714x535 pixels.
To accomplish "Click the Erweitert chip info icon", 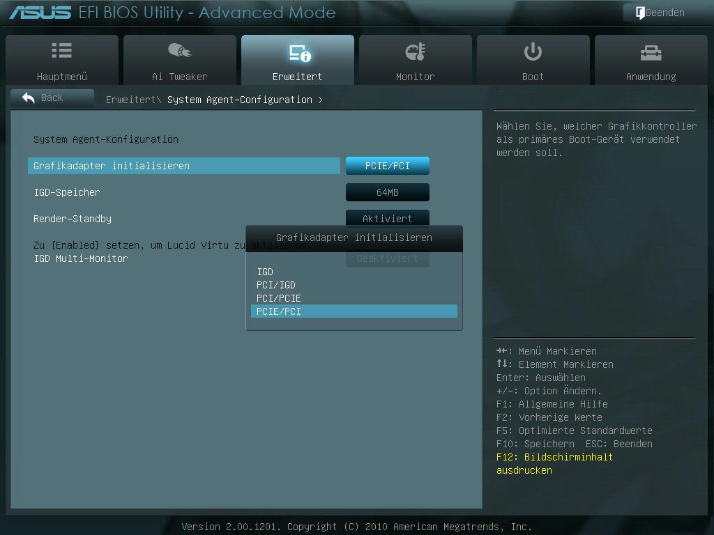I will click(298, 53).
